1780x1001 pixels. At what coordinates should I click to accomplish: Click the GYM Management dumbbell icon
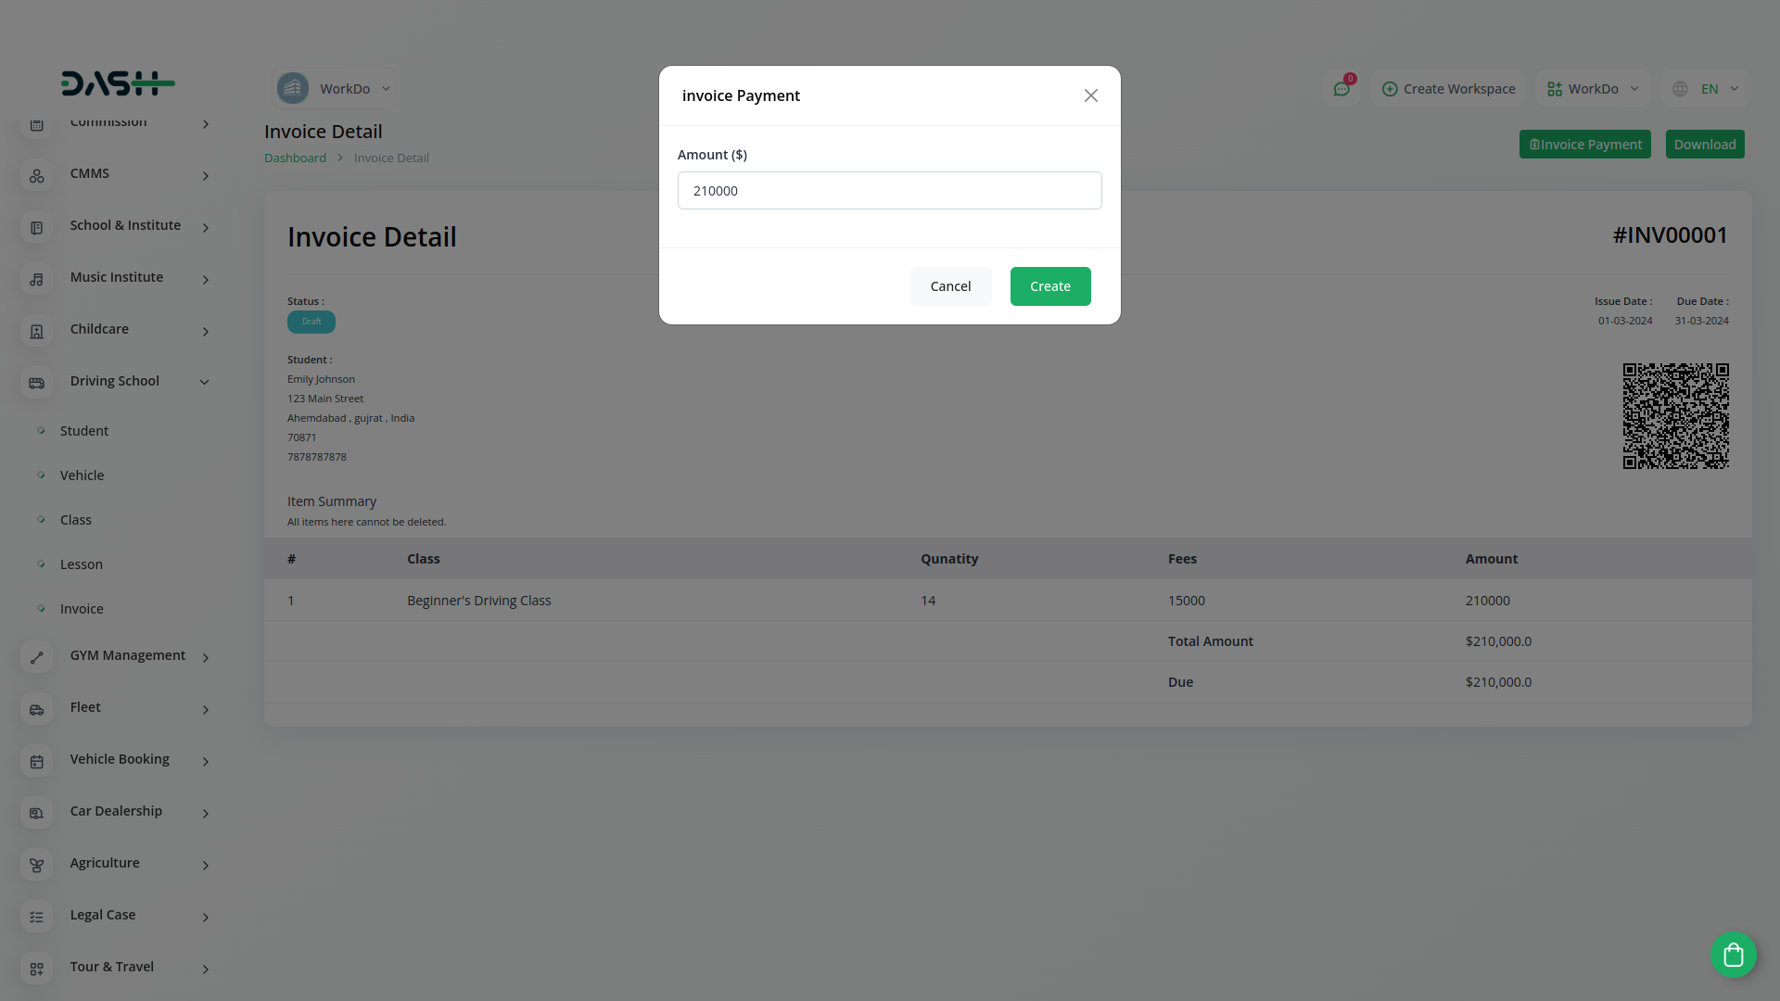tap(37, 657)
